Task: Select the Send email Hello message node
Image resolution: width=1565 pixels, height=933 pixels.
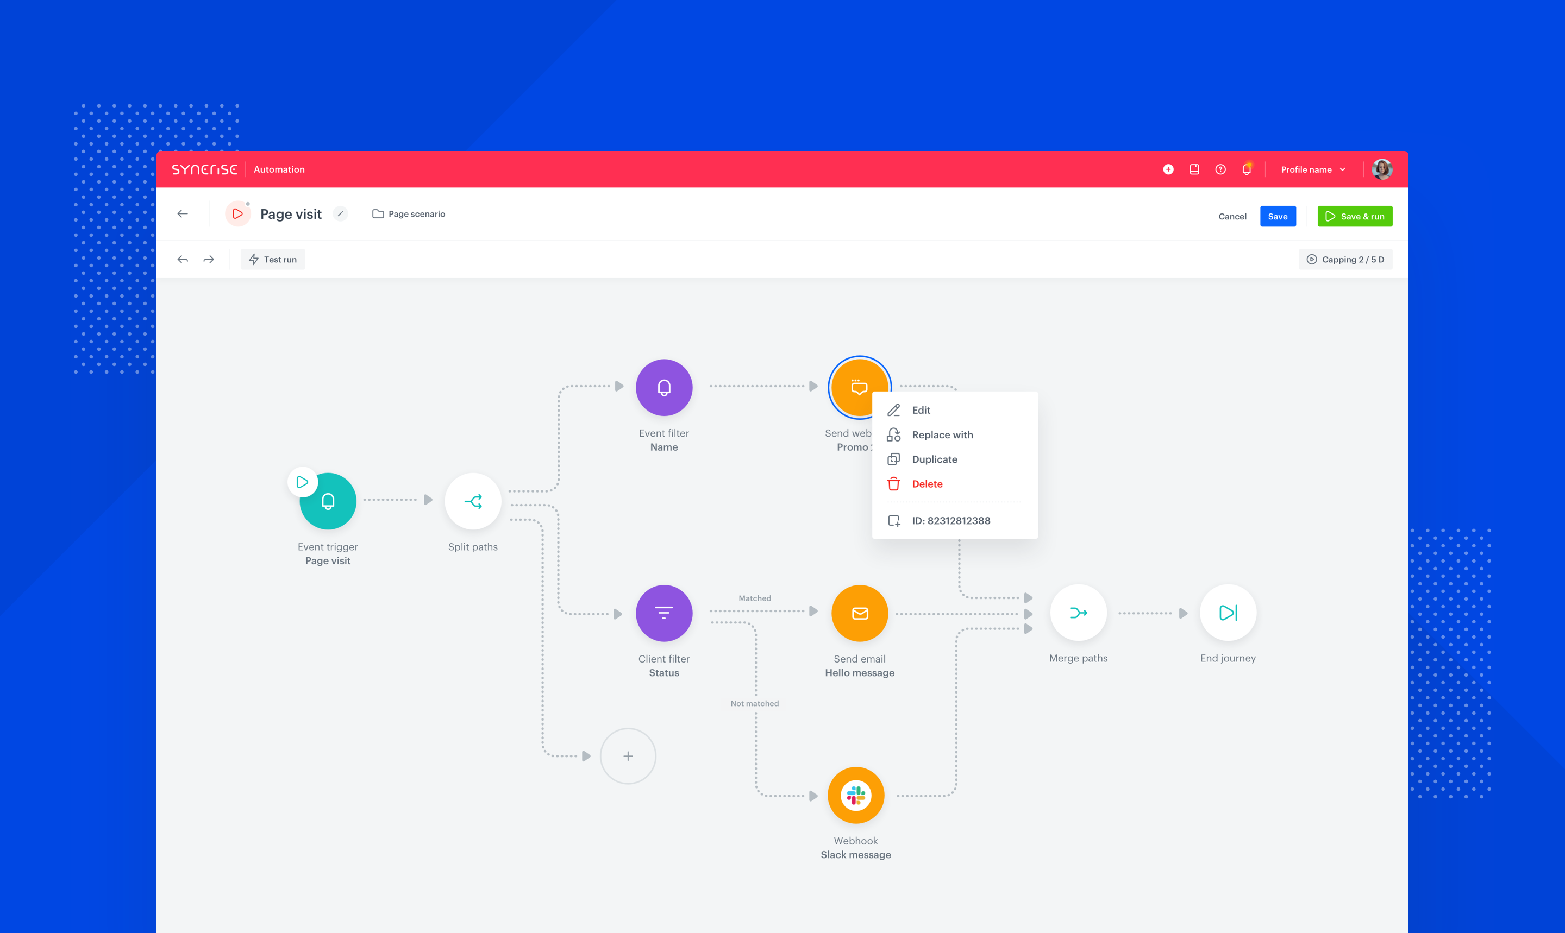Action: (859, 613)
